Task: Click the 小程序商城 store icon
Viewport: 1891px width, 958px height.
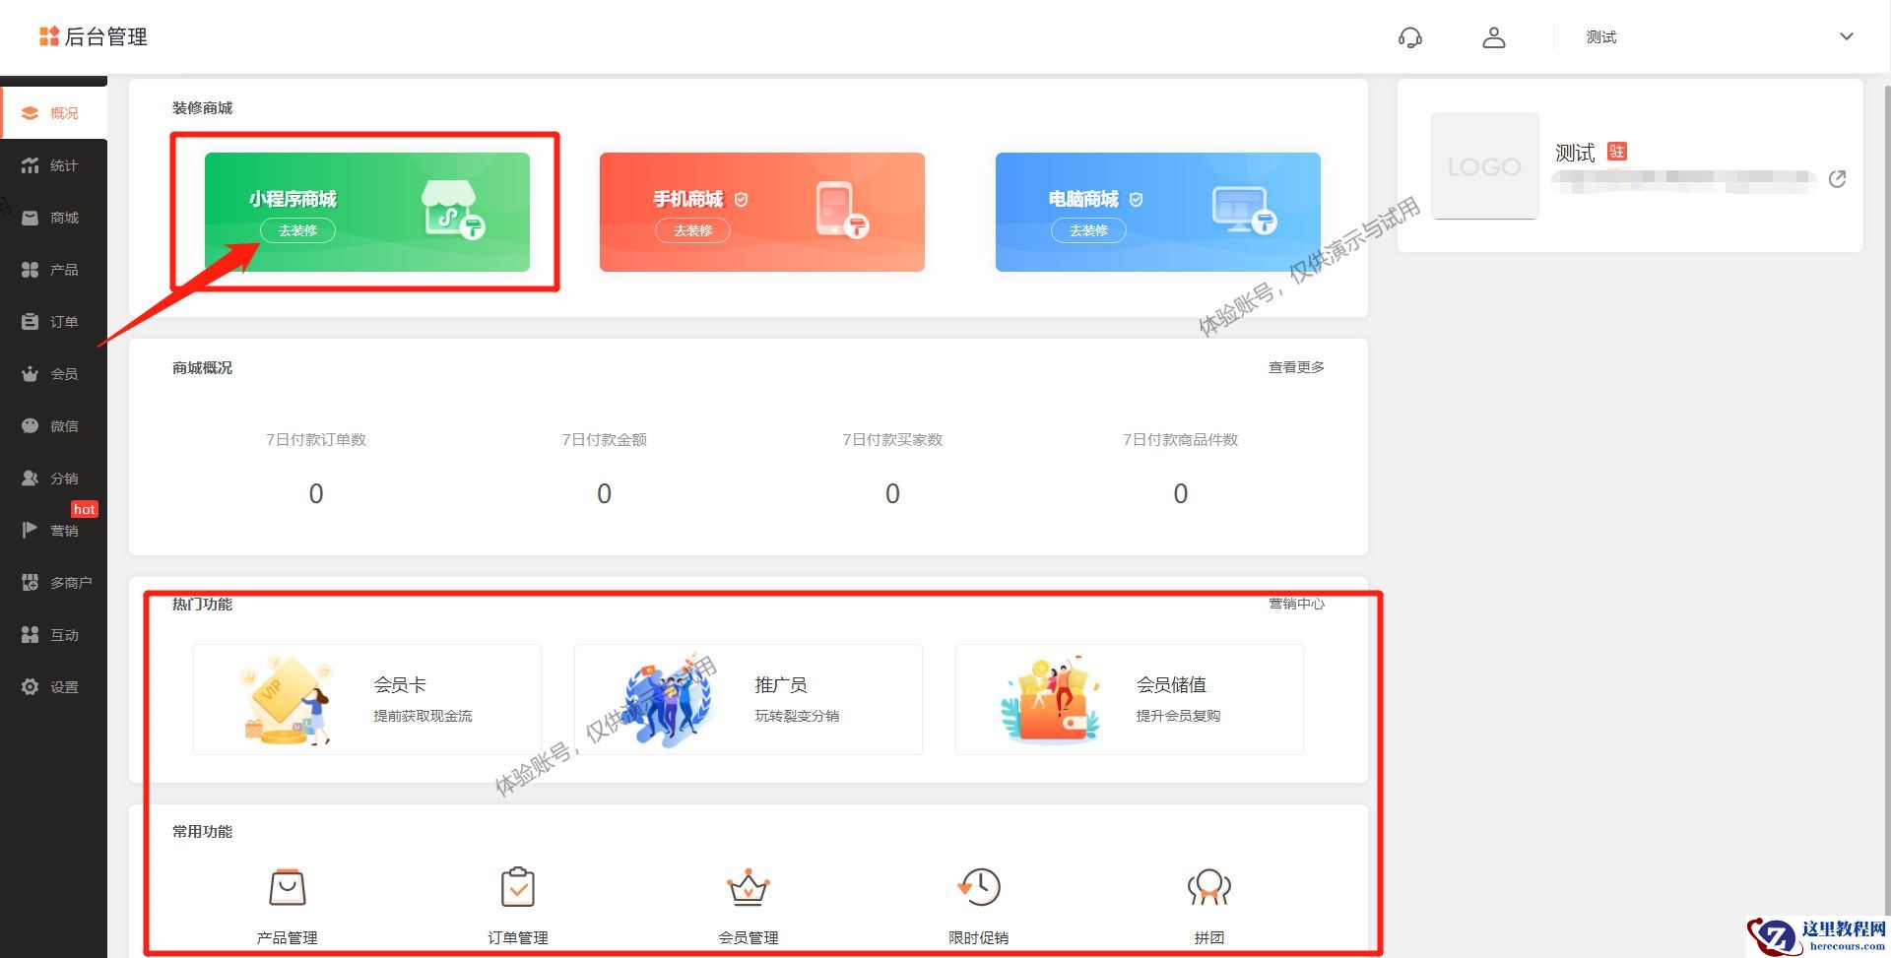Action: tap(452, 210)
